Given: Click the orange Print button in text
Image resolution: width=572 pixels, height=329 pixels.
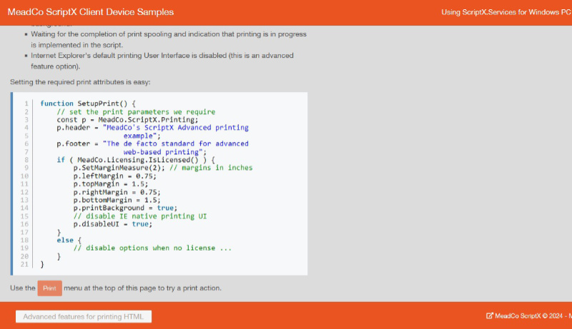Looking at the screenshot, I should tap(49, 288).
